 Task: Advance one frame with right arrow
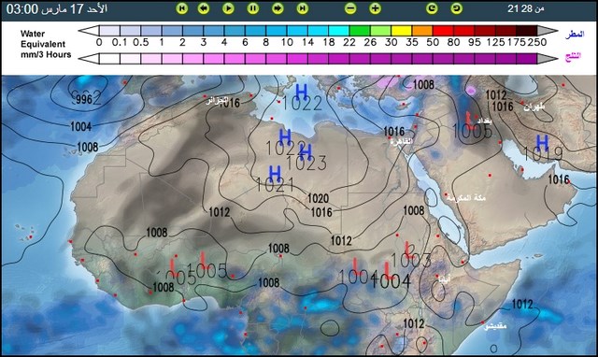pyautogui.click(x=278, y=8)
